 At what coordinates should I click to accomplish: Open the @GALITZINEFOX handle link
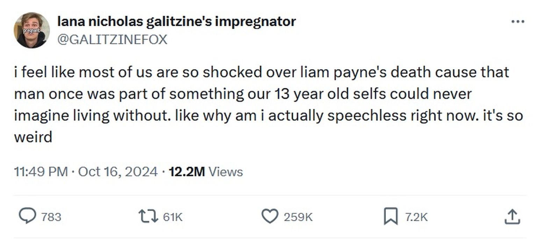112,39
